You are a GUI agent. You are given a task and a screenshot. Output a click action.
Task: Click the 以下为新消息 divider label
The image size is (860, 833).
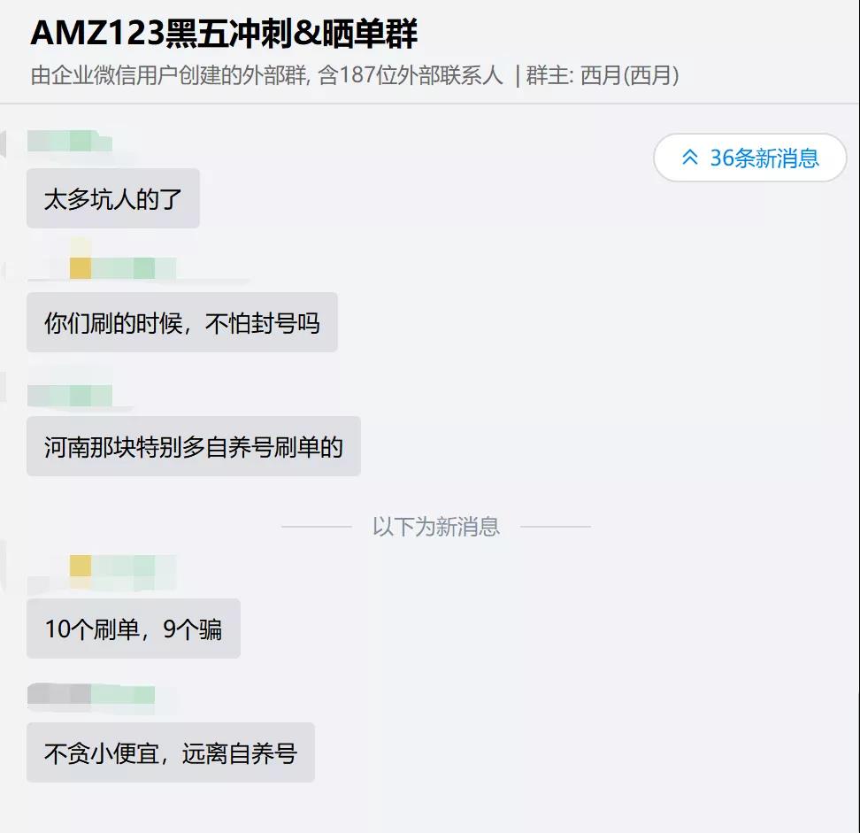pos(435,527)
